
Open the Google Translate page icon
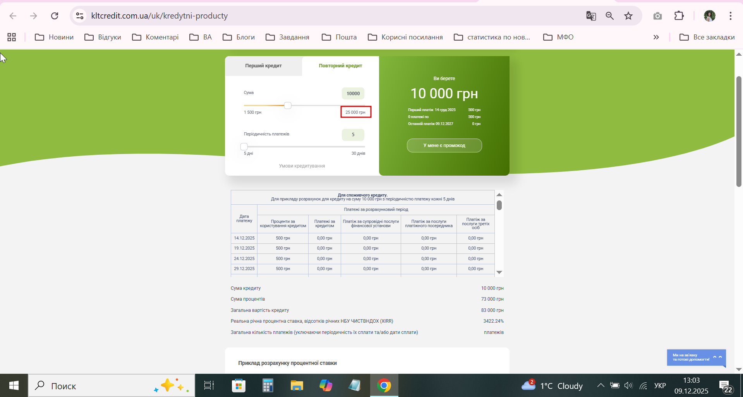591,16
